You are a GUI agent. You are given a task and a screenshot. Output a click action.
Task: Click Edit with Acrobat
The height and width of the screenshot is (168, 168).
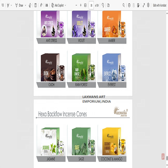point(160,5)
